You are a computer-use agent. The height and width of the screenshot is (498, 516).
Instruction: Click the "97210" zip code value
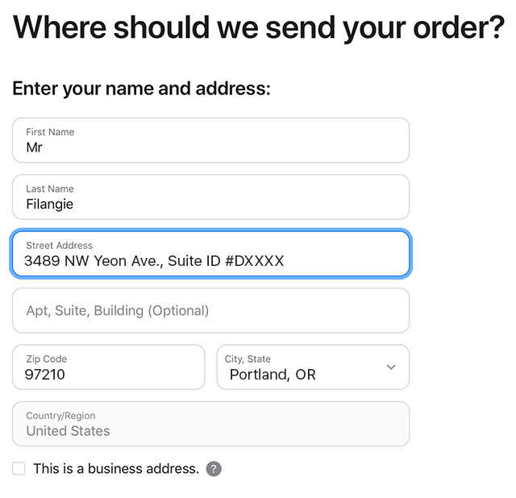pyautogui.click(x=45, y=375)
